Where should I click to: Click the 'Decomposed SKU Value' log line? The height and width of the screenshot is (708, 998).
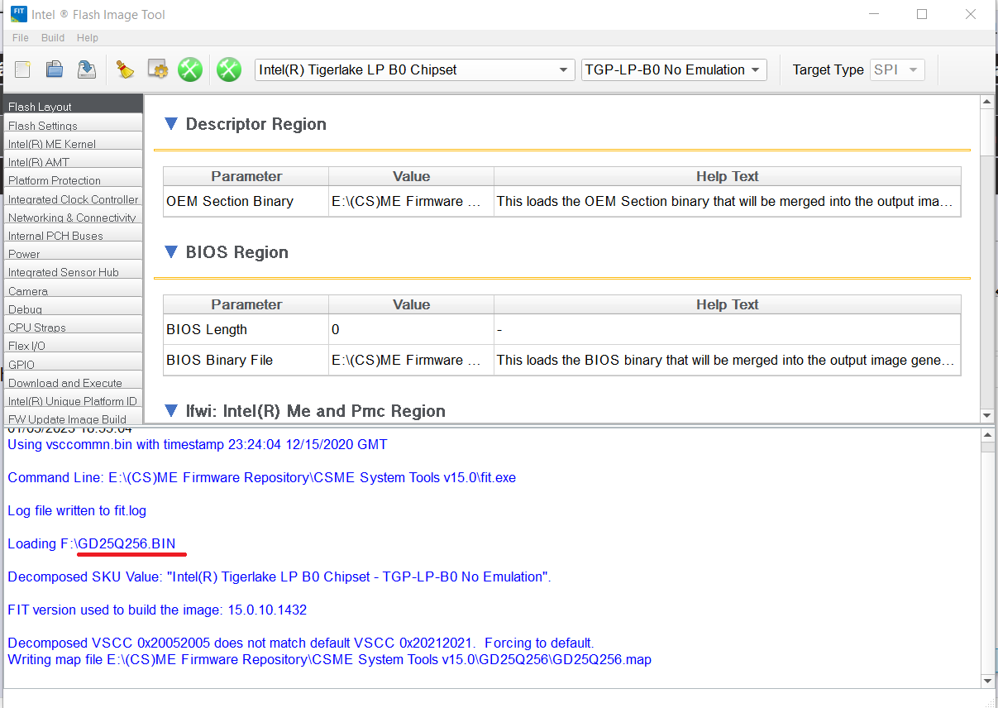(x=279, y=576)
